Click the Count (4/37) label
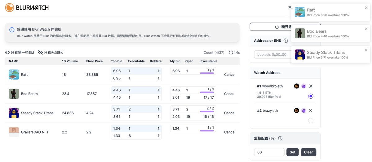Image resolution: width=372 pixels, height=162 pixels. click(214, 53)
